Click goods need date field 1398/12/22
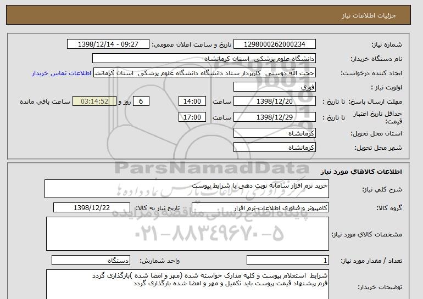The width and height of the screenshot is (423, 299). pyautogui.click(x=92, y=208)
